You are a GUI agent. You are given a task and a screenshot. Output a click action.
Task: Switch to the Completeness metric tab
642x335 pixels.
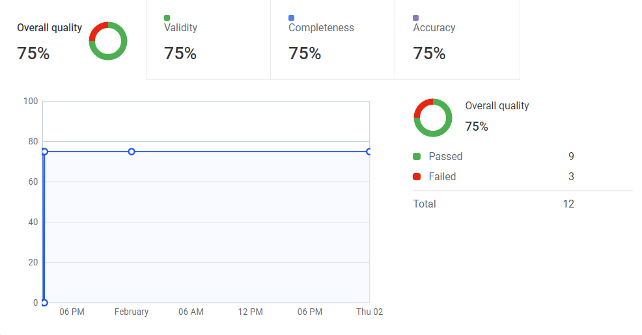tap(332, 40)
